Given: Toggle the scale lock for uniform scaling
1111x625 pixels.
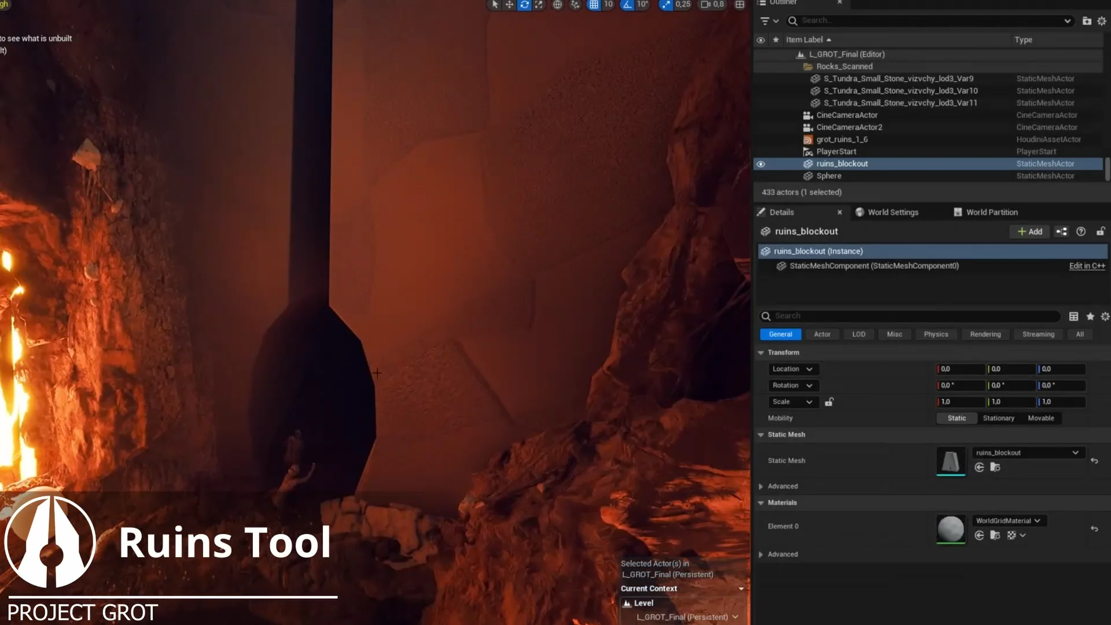Looking at the screenshot, I should coord(830,402).
